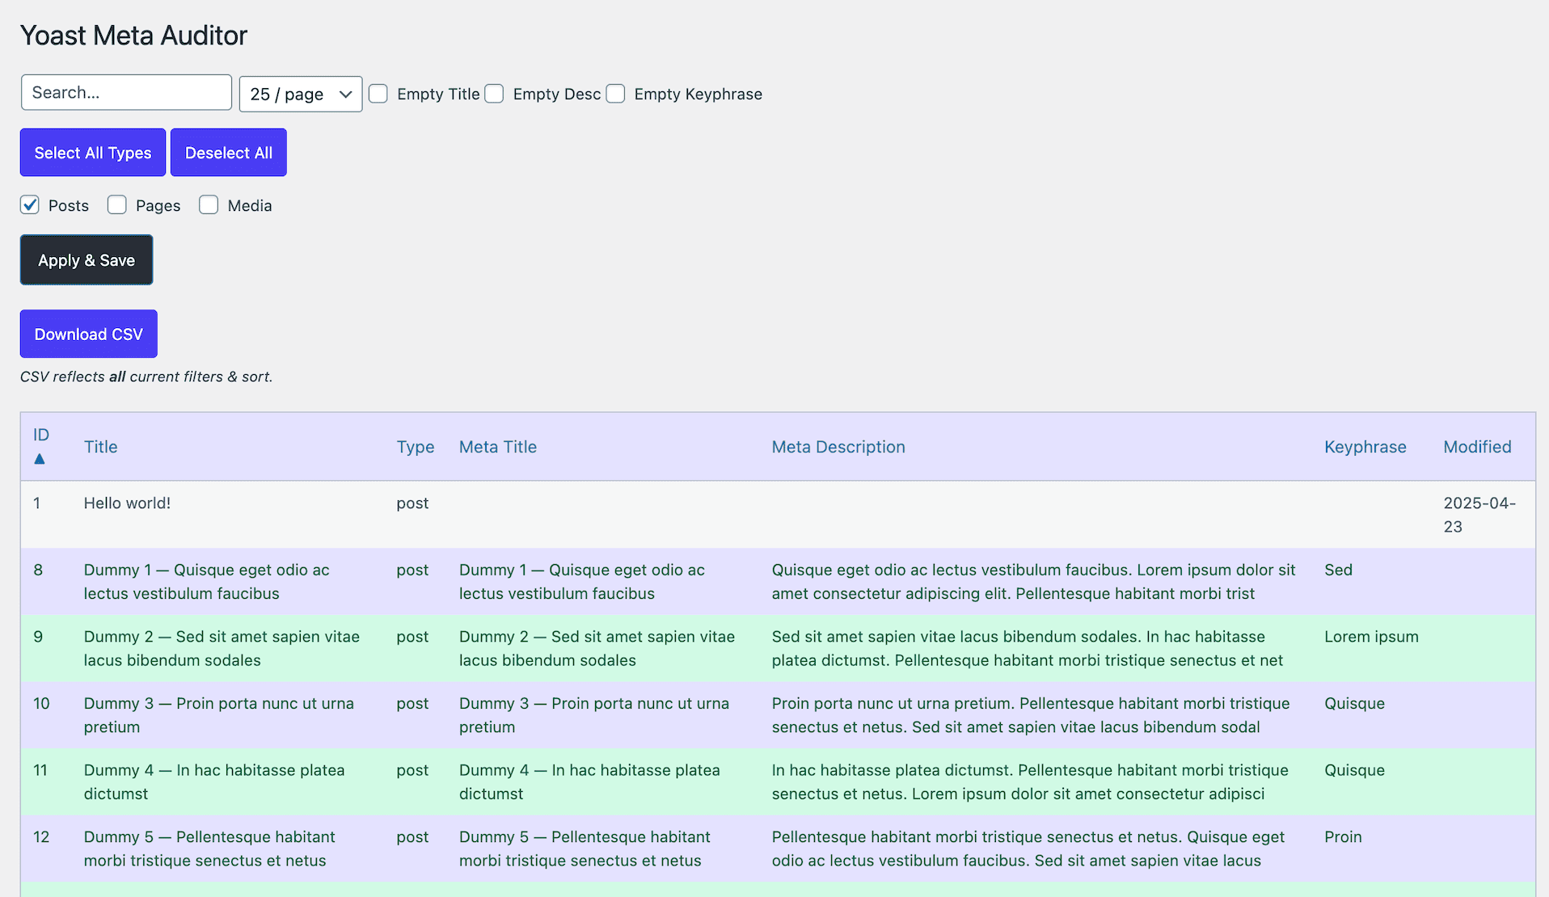Click Dummy 2 meta title cell

(597, 649)
